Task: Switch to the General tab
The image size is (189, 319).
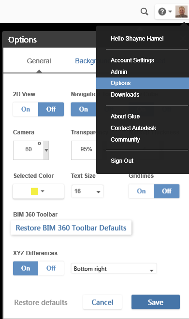Action: 39,61
